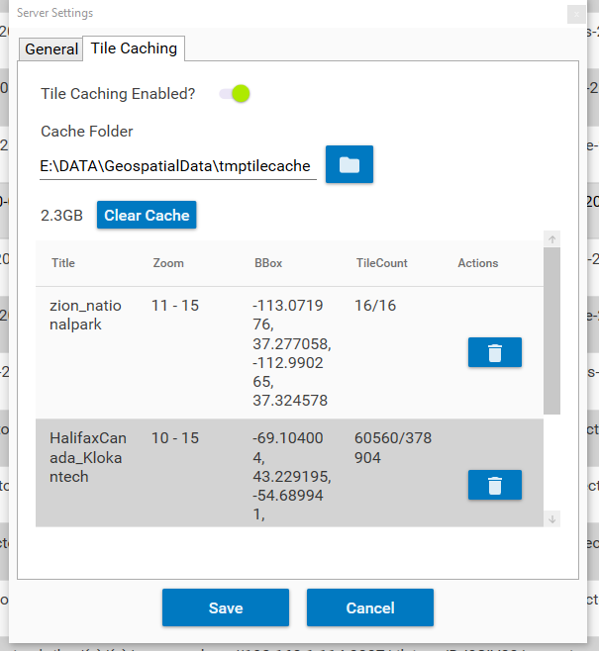The image size is (599, 651).
Task: Save the server settings
Action: pos(226,607)
